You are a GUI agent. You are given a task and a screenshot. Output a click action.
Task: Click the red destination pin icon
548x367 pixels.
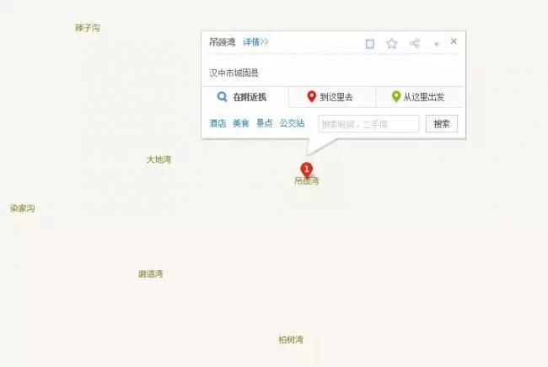311,96
